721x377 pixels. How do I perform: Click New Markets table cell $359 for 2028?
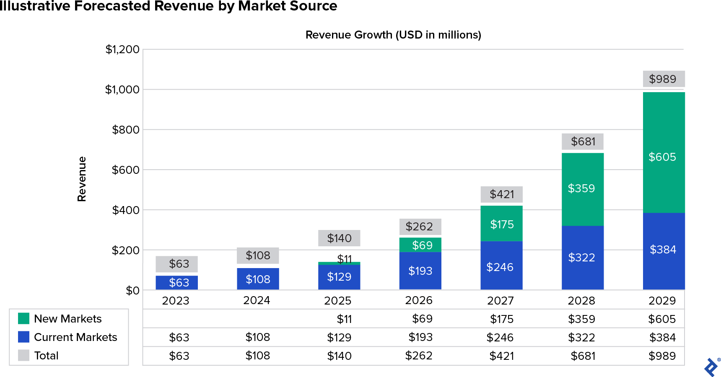(581, 319)
